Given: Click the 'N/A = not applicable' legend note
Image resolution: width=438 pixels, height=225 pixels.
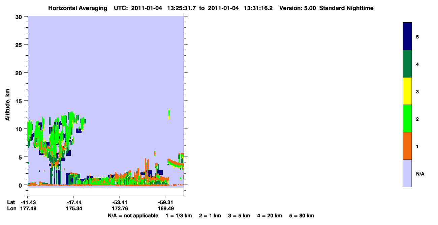Looking at the screenshot, I should click(133, 216).
